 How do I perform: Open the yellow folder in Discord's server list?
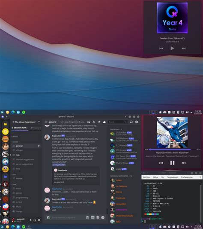coord(6,124)
